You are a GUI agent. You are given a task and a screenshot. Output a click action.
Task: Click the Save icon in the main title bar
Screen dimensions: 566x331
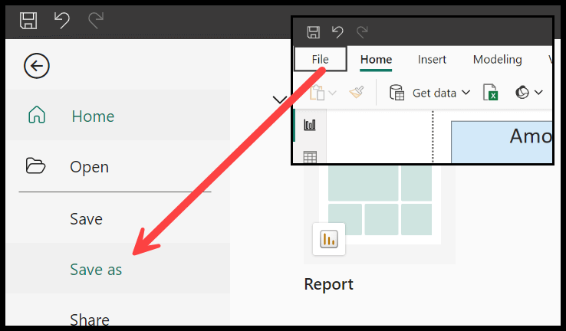(x=28, y=21)
